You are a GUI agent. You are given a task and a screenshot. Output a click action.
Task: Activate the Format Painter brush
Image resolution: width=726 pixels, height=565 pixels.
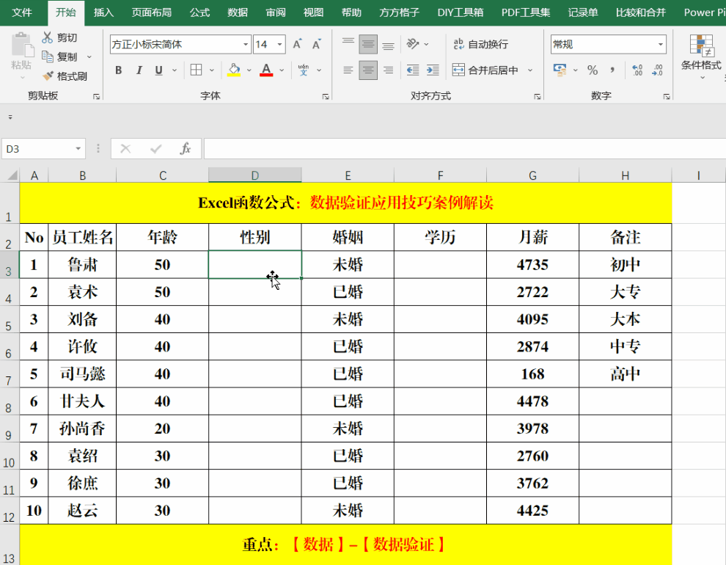click(x=47, y=76)
